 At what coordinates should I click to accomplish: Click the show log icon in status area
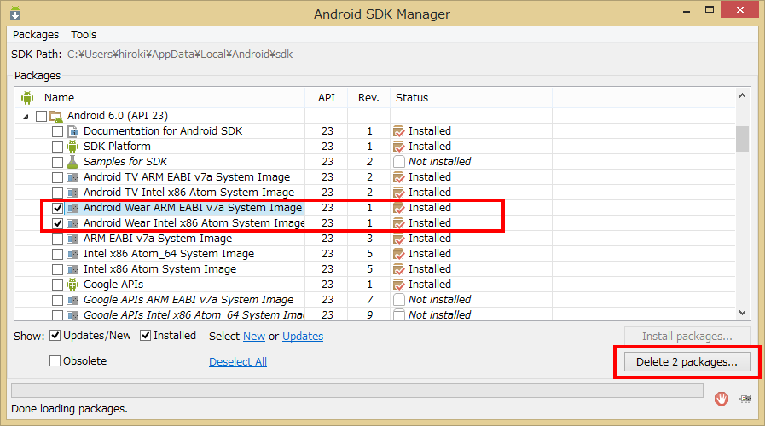745,399
